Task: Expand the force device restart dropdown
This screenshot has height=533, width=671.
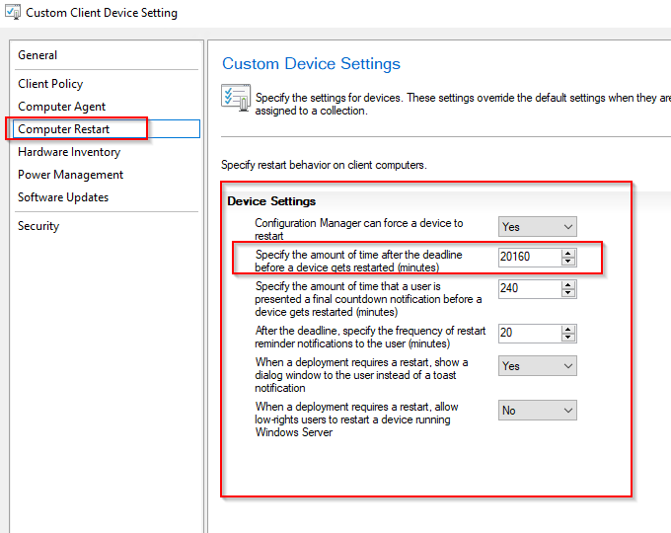Action: 538,226
